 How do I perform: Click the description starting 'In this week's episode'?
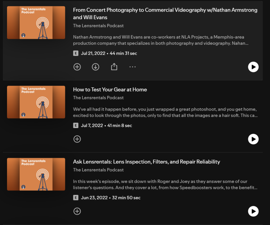click(165, 184)
